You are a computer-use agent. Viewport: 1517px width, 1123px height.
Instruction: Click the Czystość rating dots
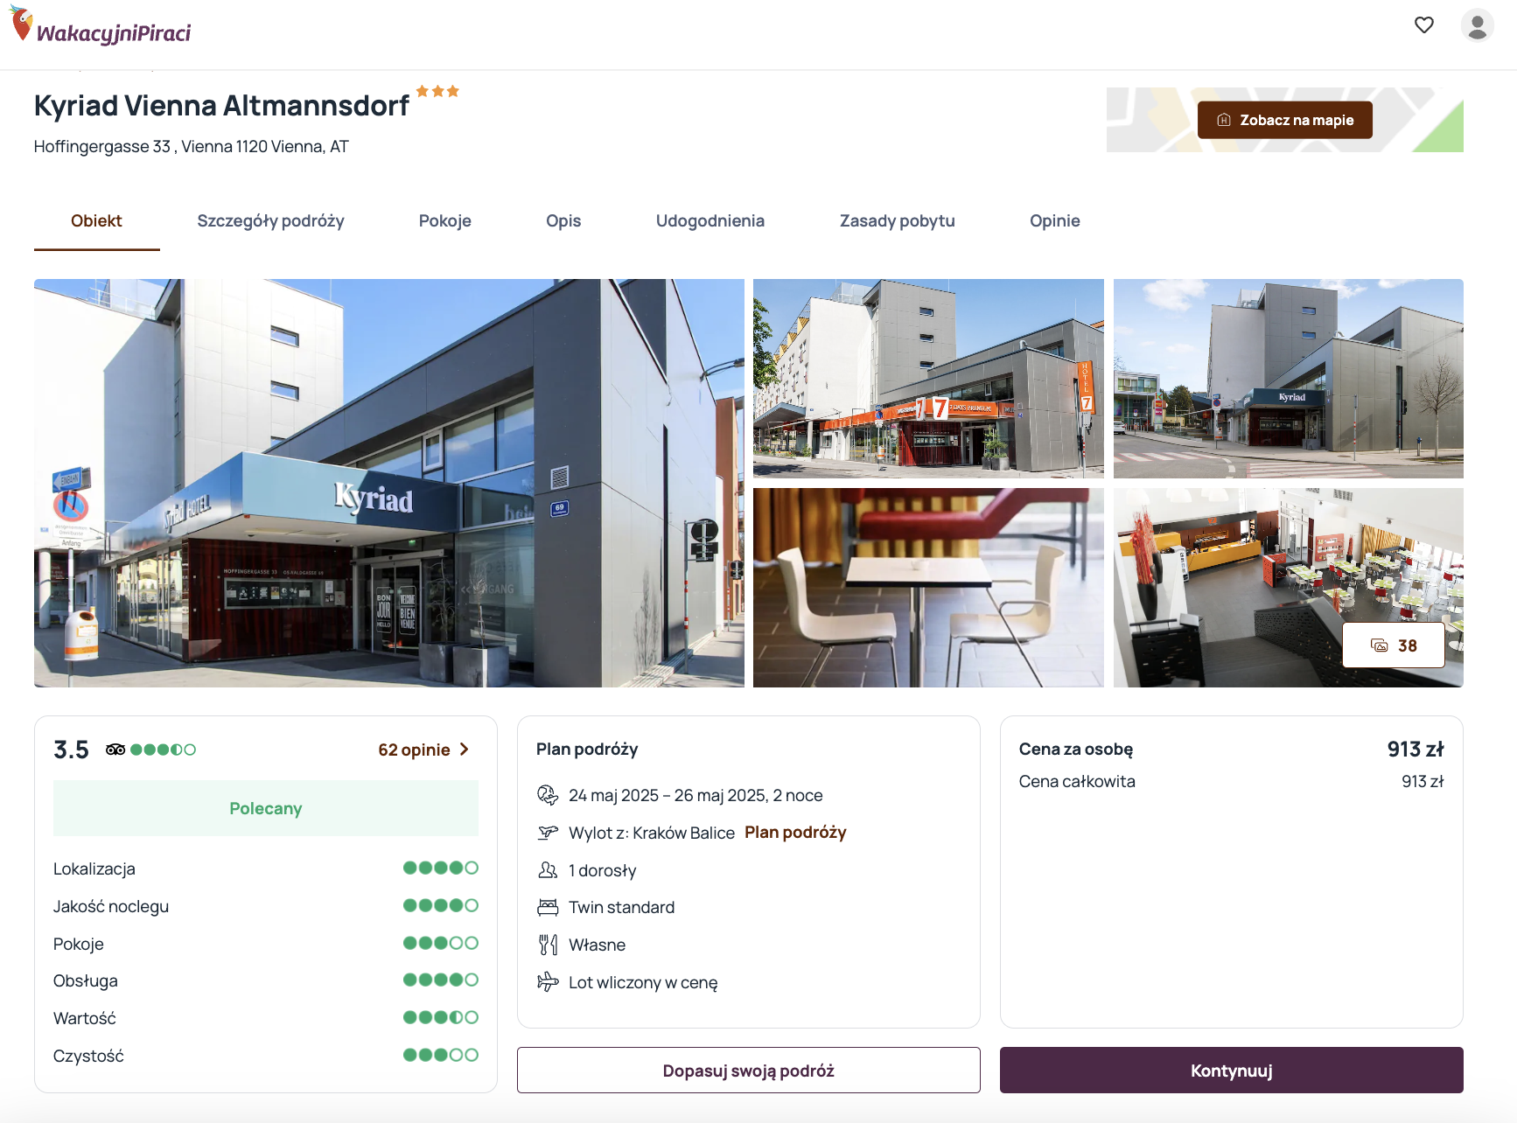coord(441,1055)
